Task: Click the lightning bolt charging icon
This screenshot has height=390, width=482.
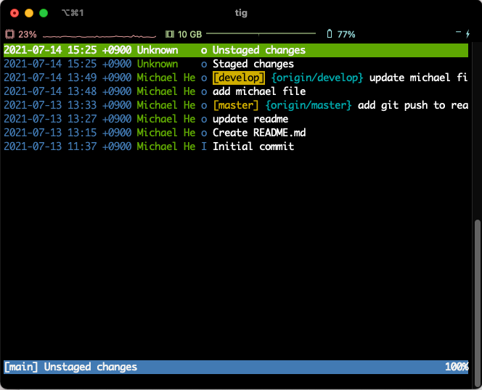Action: point(467,34)
